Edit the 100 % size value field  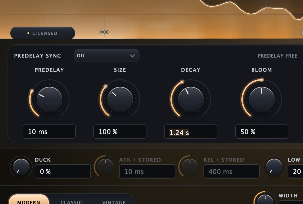(120, 132)
